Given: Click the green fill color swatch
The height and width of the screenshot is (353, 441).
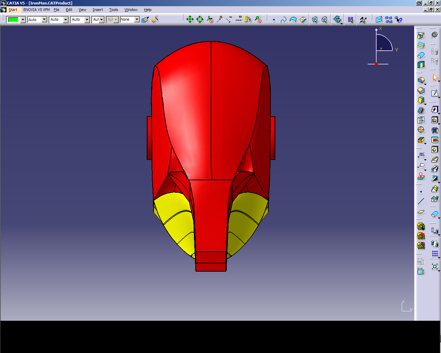Looking at the screenshot, I should (x=13, y=20).
